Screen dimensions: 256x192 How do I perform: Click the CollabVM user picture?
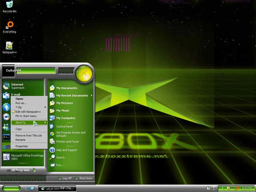[x=8, y=71]
